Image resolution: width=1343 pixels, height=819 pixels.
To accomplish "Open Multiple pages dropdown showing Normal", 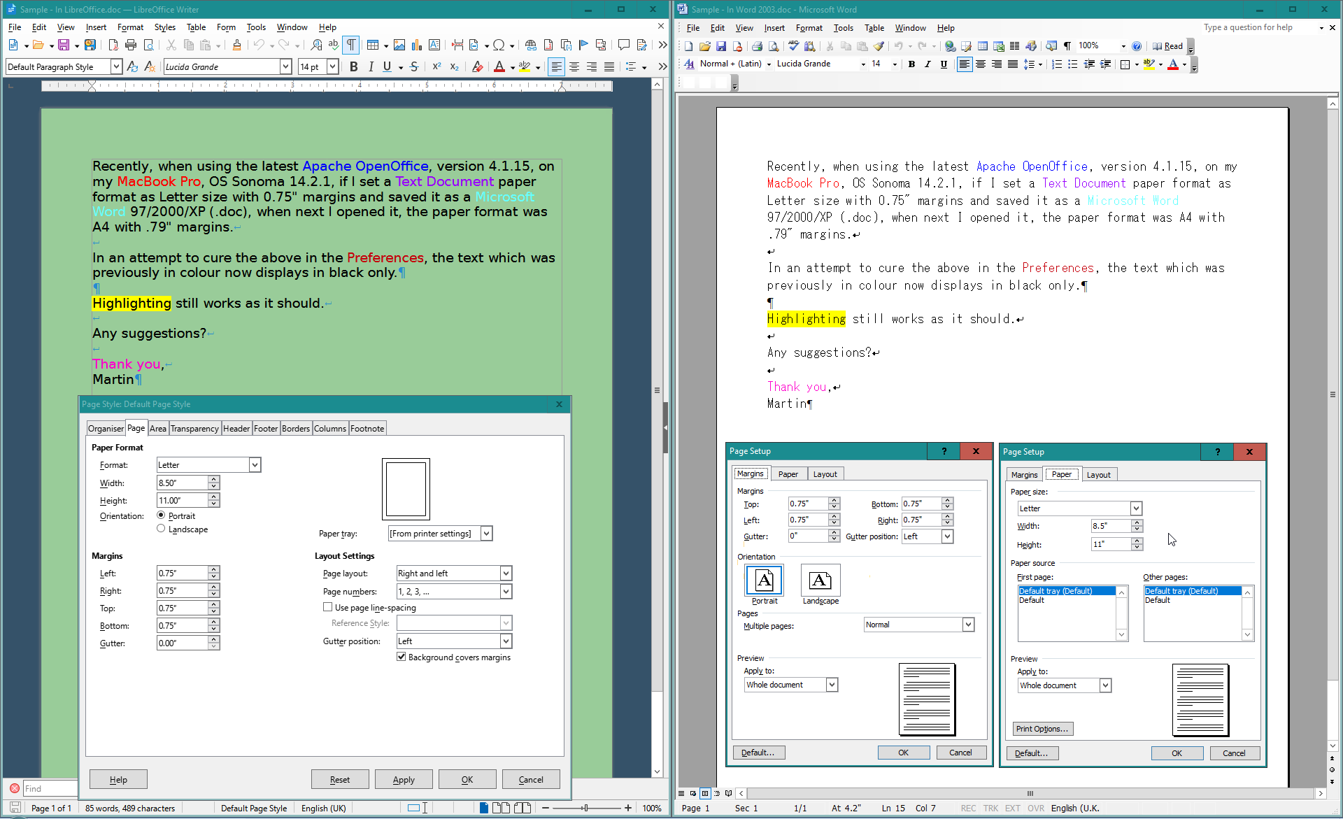I will pos(968,625).
